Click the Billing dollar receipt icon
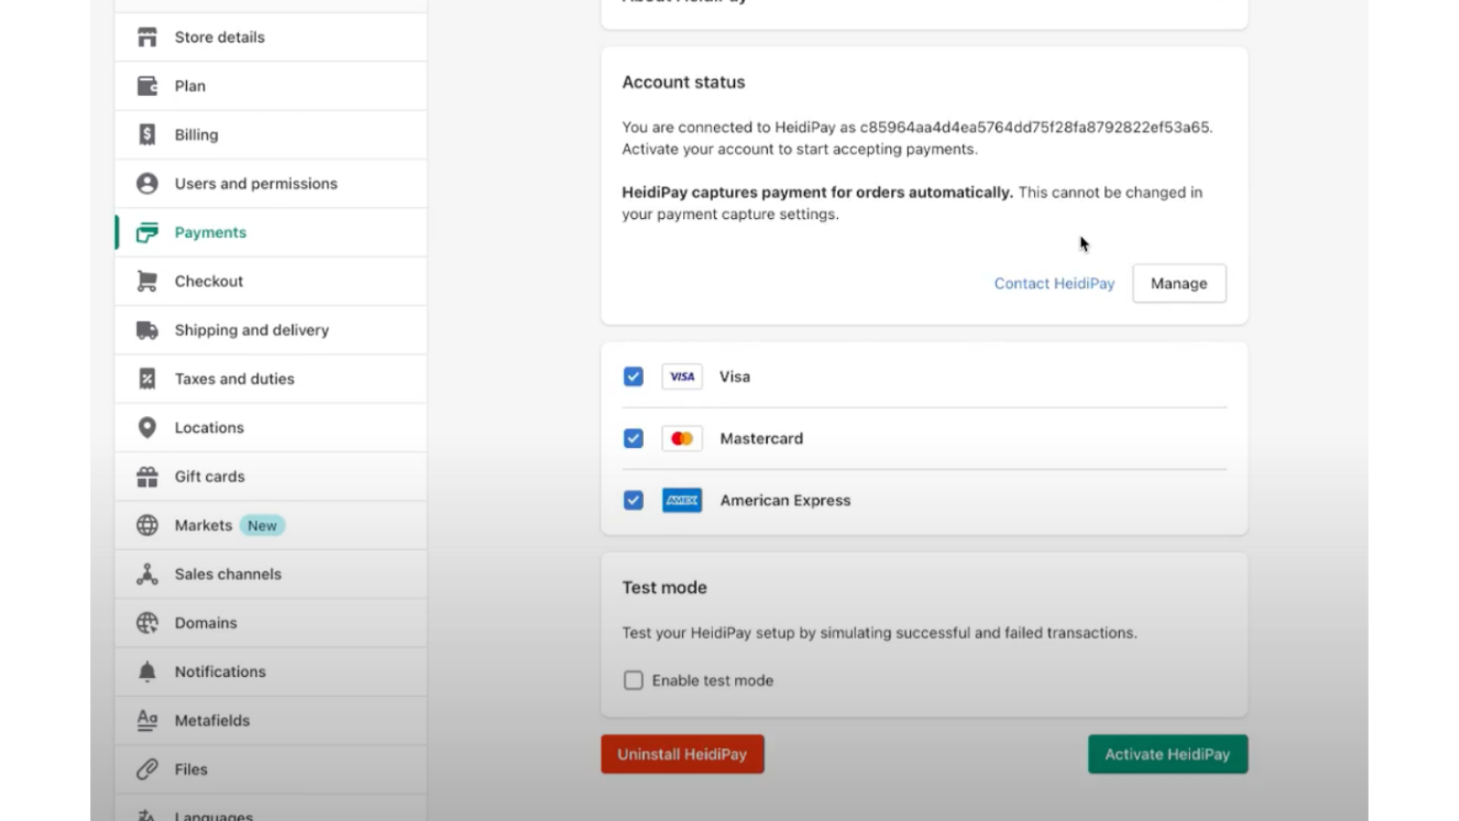The width and height of the screenshot is (1459, 821). click(147, 135)
